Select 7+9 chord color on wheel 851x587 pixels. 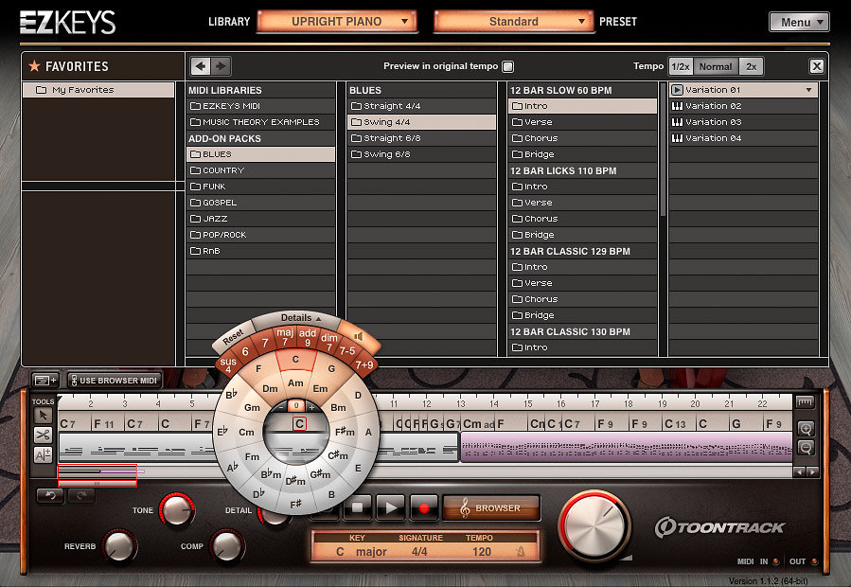pos(364,365)
